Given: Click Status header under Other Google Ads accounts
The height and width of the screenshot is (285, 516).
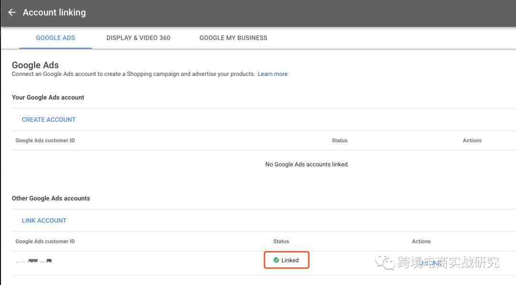Looking at the screenshot, I should coord(281,241).
